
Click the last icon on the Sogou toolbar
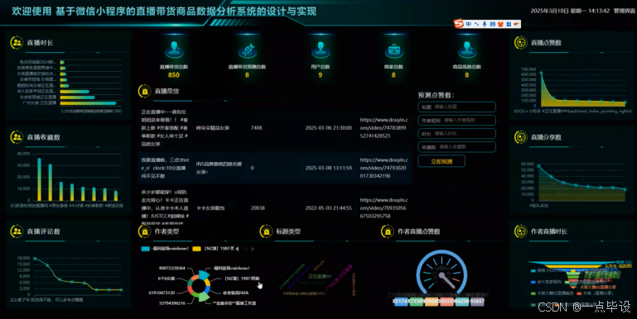516,24
